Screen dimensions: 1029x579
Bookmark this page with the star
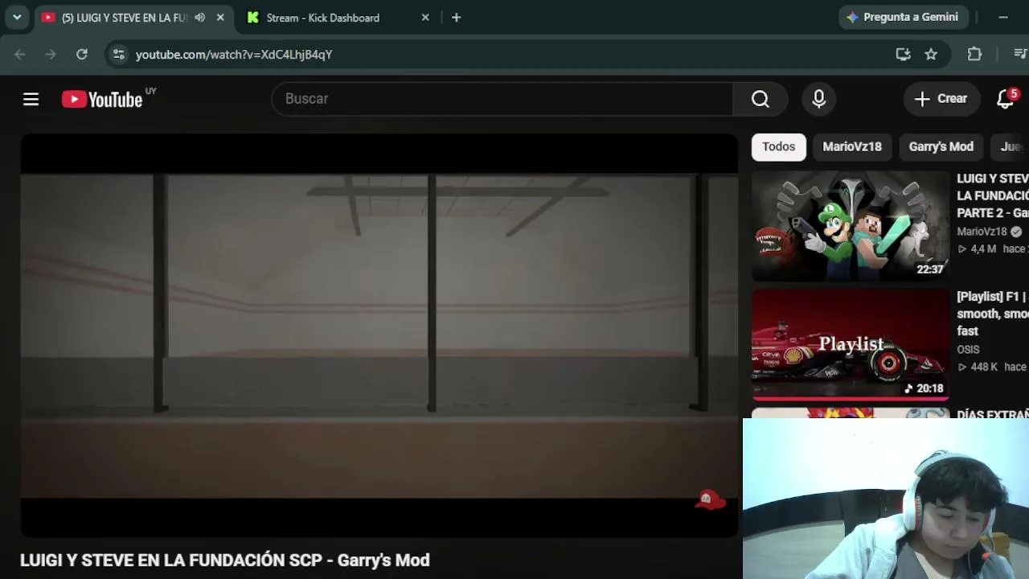pyautogui.click(x=931, y=54)
